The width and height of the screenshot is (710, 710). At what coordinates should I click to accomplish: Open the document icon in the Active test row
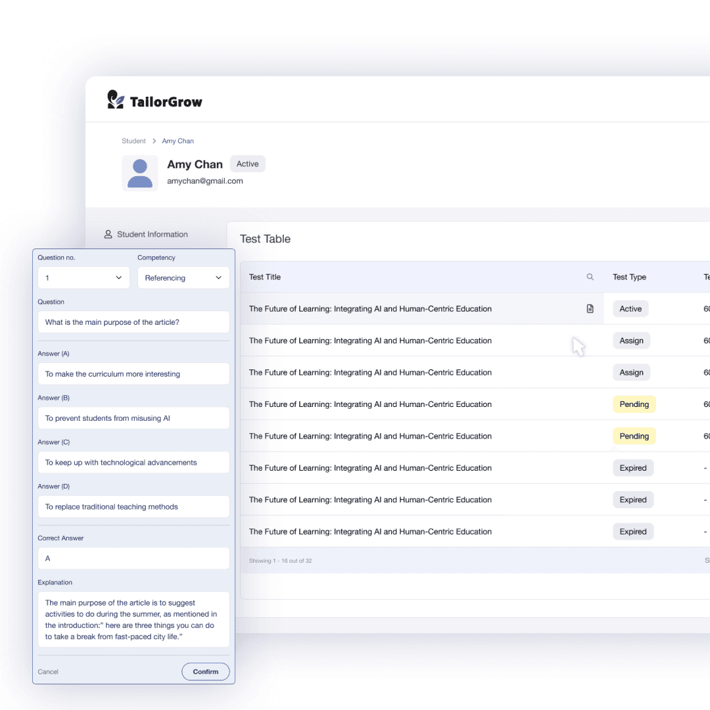click(590, 308)
